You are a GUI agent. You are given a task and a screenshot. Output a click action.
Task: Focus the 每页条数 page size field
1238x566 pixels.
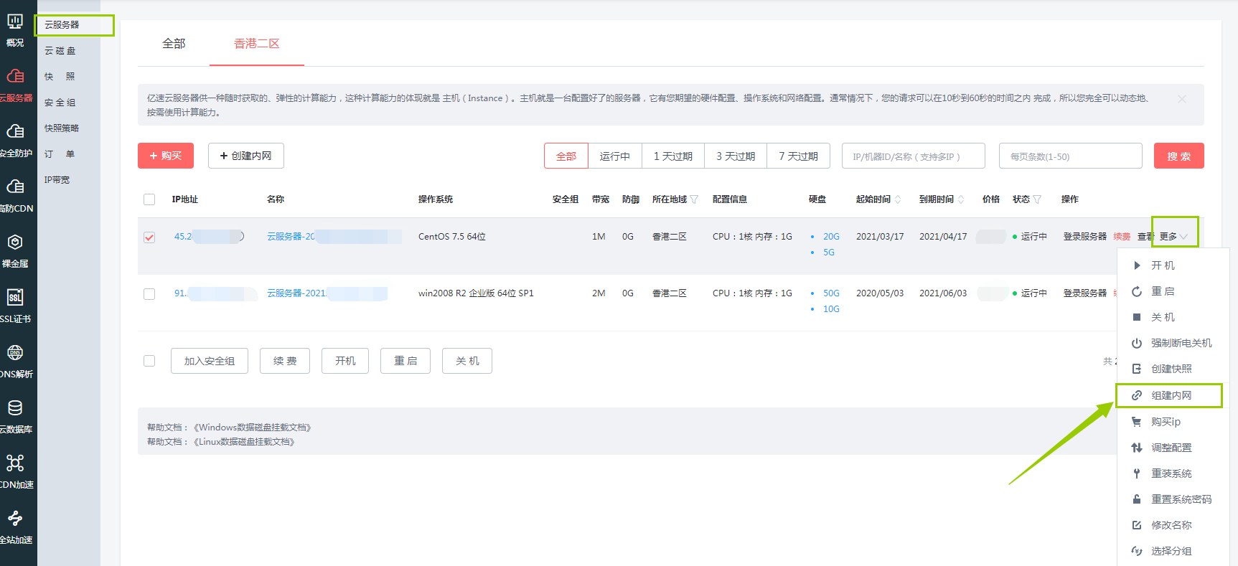[x=1071, y=156]
